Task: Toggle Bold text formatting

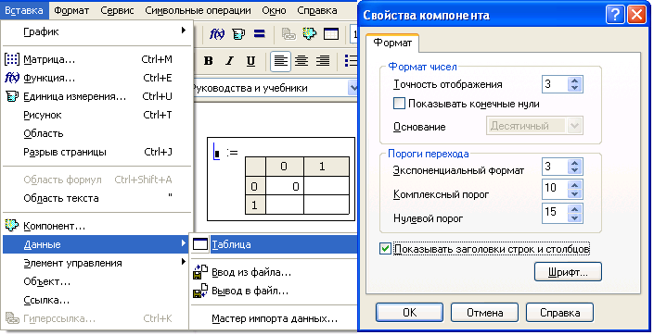Action: [x=209, y=61]
